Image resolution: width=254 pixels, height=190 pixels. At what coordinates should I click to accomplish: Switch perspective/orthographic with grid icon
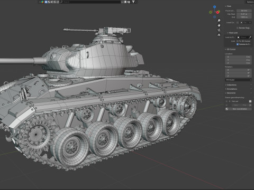(219, 35)
